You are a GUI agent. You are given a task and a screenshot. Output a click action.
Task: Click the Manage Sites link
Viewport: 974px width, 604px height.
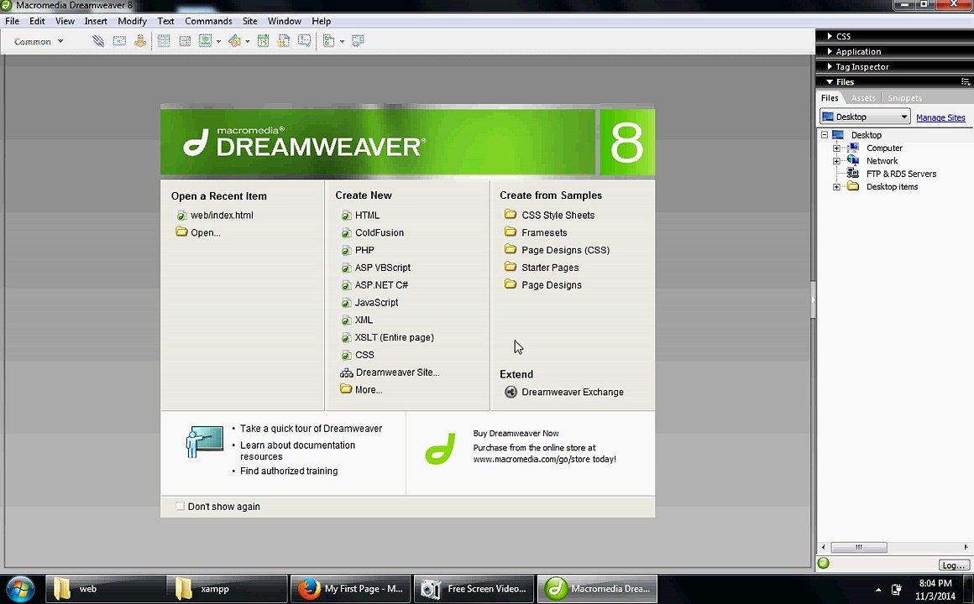(940, 117)
